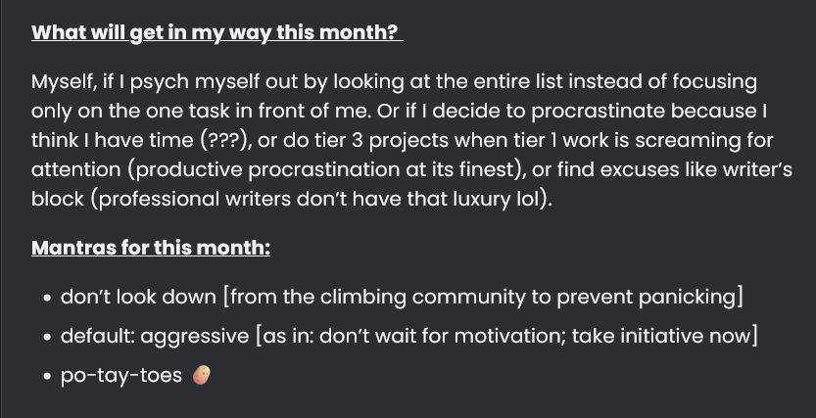Click the "take initiative now" text
This screenshot has width=816, height=418.
(x=661, y=337)
